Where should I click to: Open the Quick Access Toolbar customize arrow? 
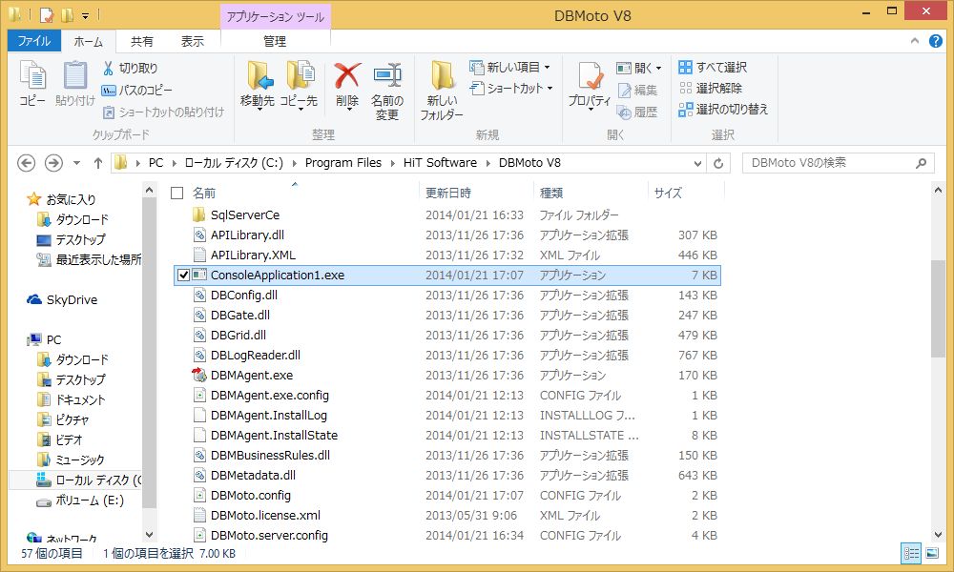pyautogui.click(x=85, y=15)
